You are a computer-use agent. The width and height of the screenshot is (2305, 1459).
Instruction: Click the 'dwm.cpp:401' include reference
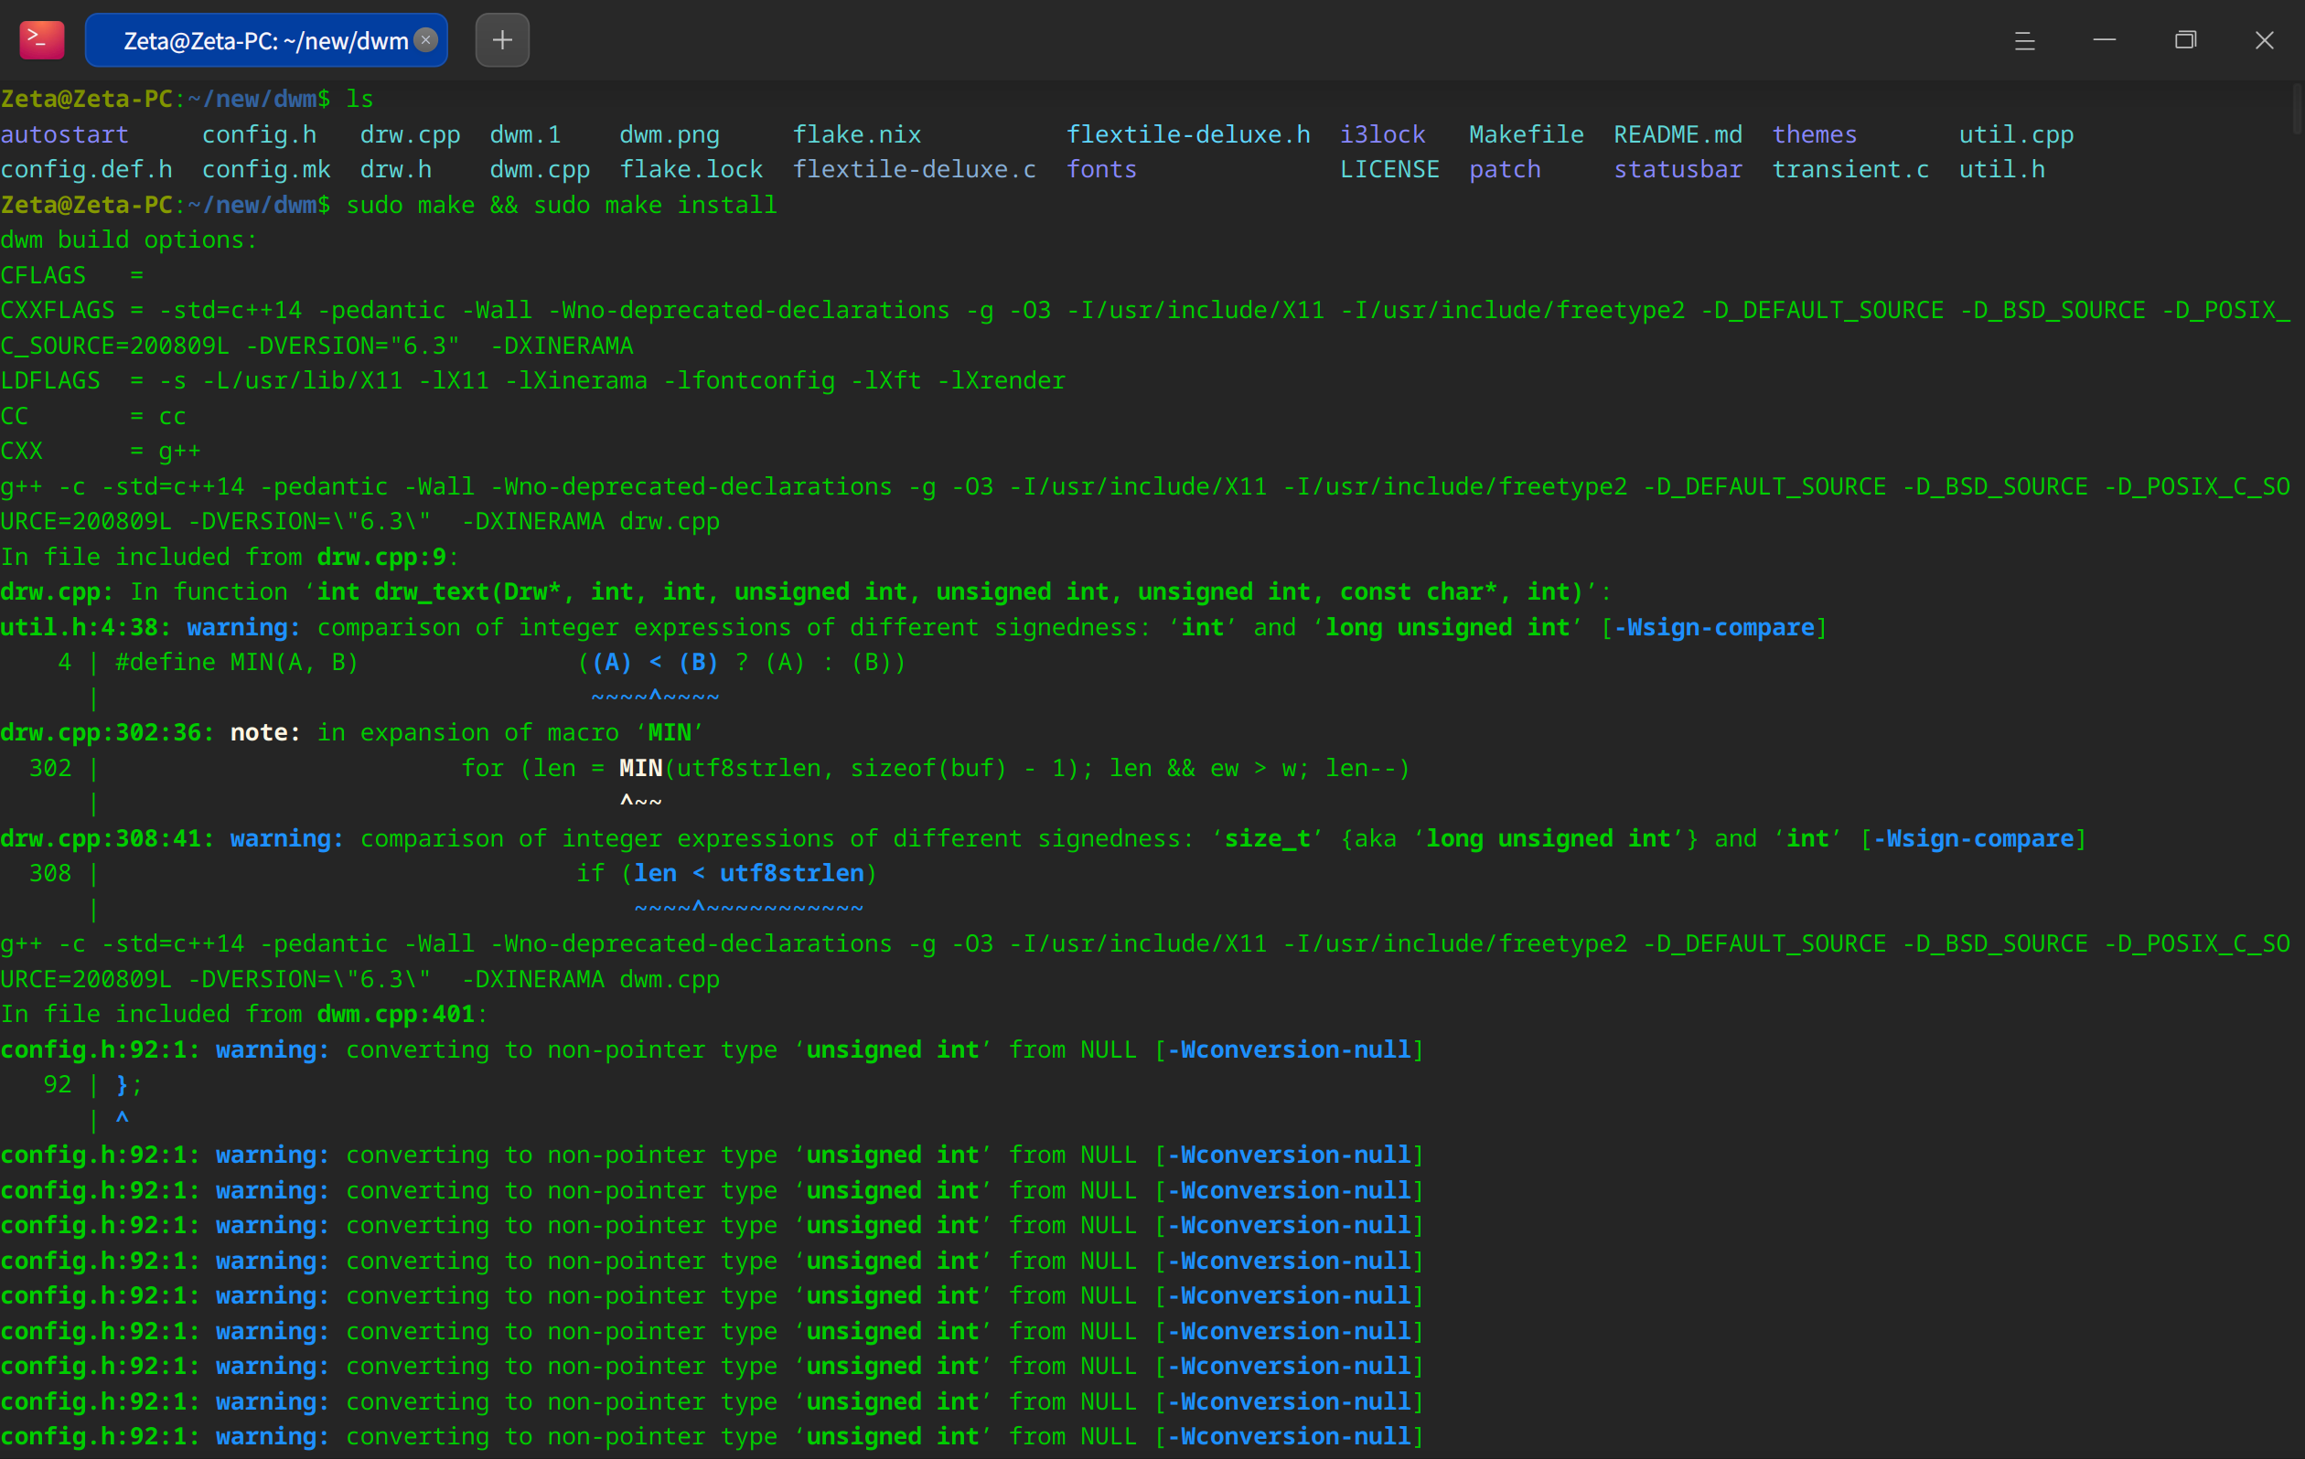pos(395,1013)
